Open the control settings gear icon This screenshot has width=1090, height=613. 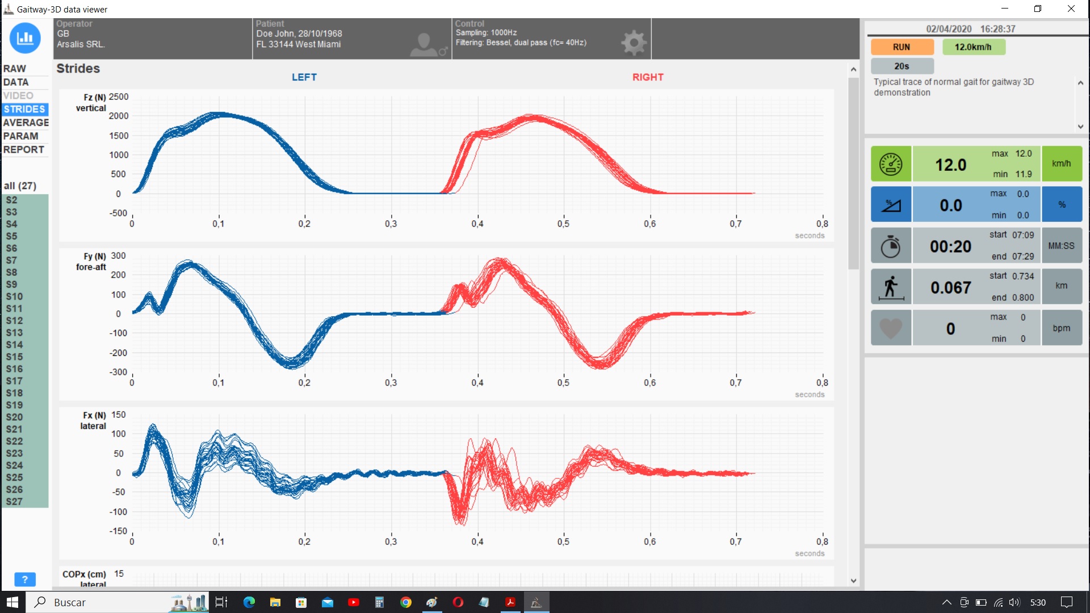tap(634, 43)
